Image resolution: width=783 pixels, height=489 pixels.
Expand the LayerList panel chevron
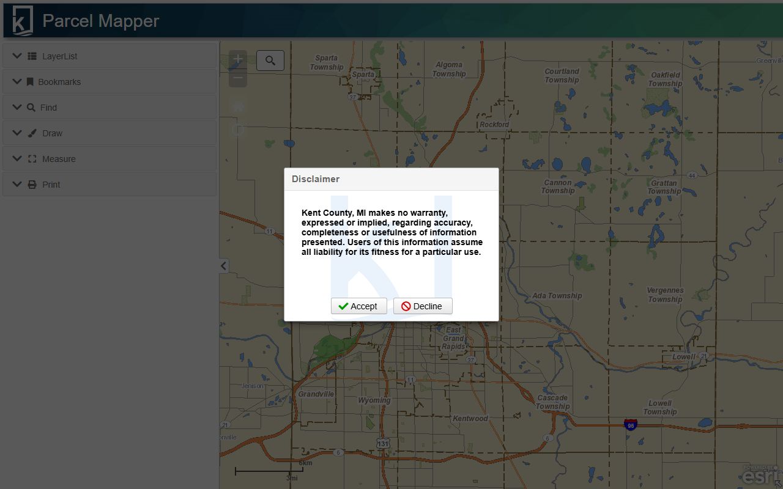17,56
